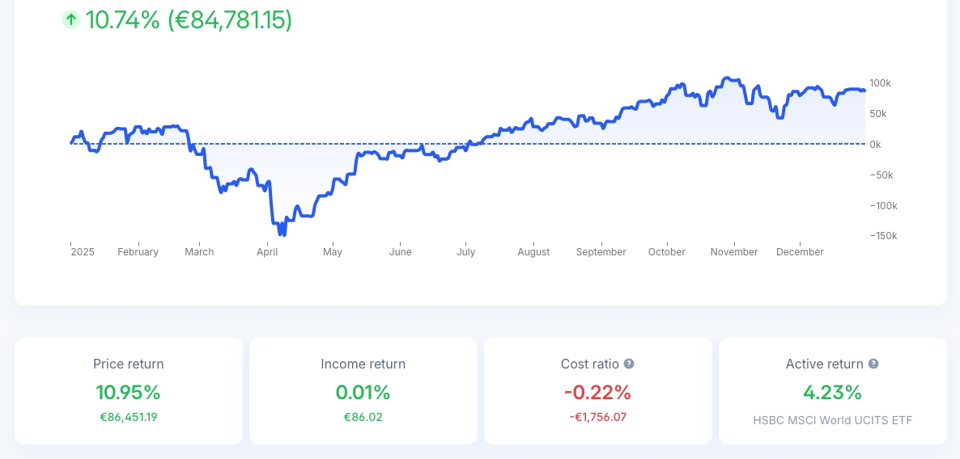This screenshot has width=960, height=459.
Task: Click the €86,451.19 price return amount
Action: coord(128,417)
